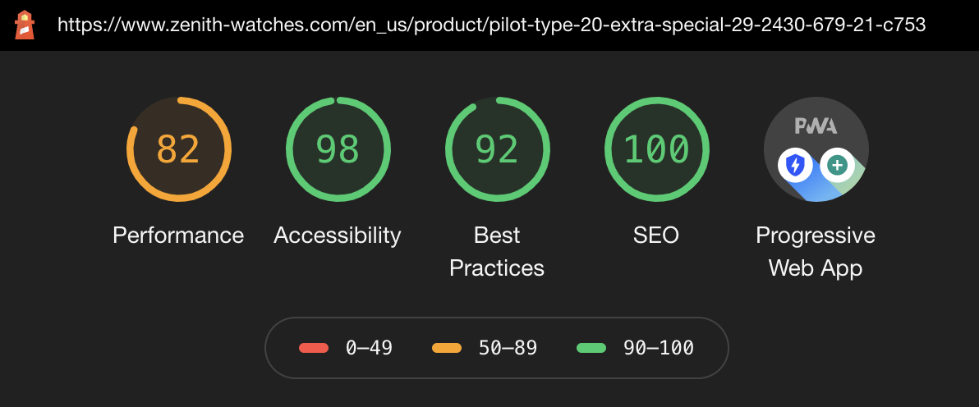Click the orange 50–89 legend swatch

pyautogui.click(x=447, y=348)
